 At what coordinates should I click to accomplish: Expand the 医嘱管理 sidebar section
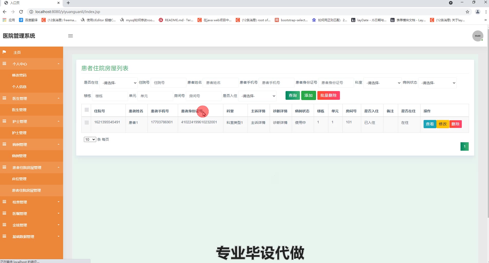point(32,213)
